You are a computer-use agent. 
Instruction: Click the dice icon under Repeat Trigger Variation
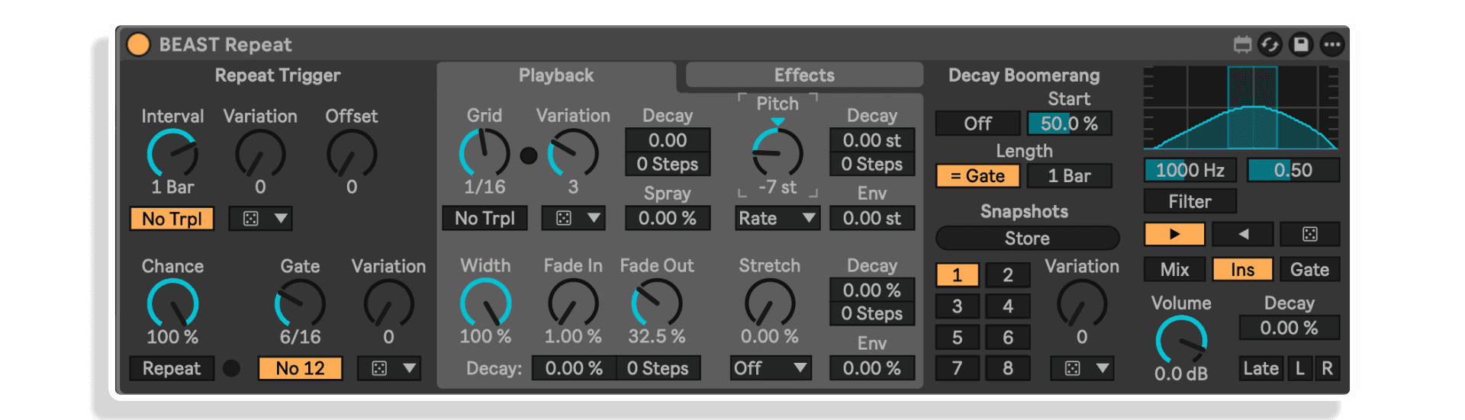(x=250, y=219)
